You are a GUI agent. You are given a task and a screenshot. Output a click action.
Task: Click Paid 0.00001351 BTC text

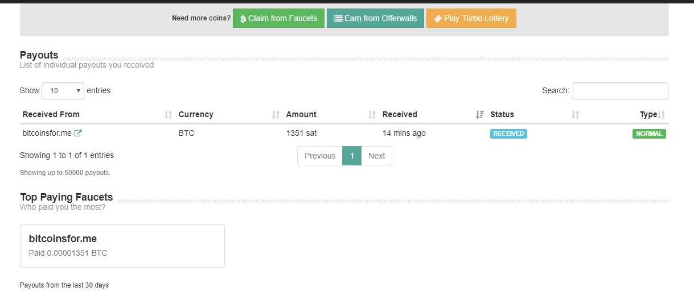(x=68, y=253)
